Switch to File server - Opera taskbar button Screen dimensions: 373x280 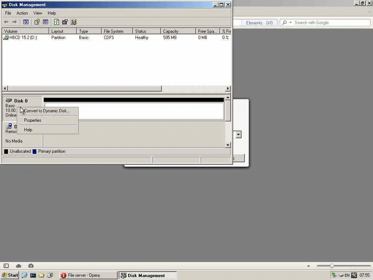[88, 275]
